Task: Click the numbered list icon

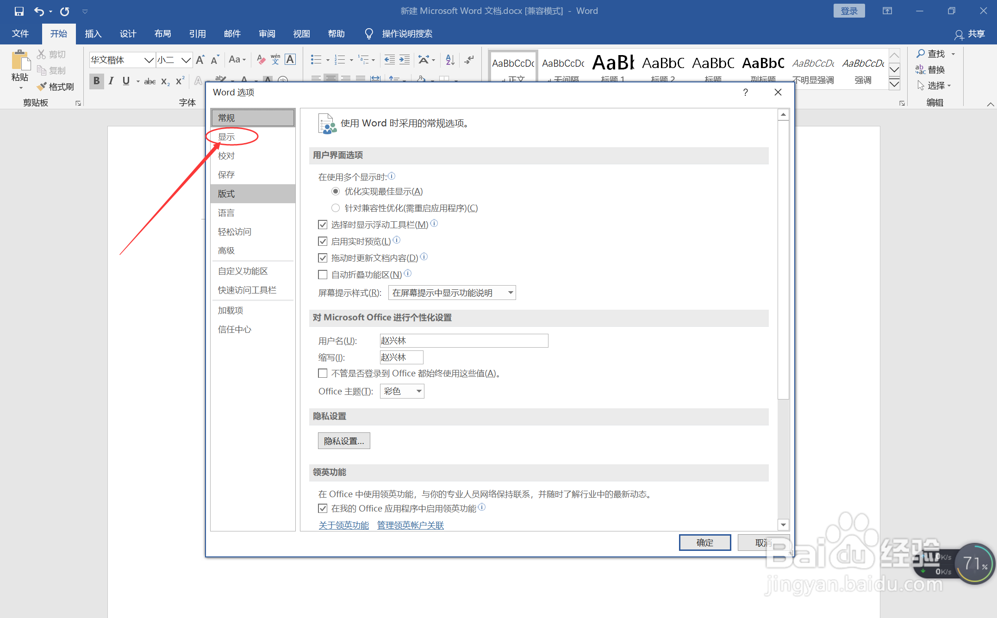Action: (x=340, y=60)
